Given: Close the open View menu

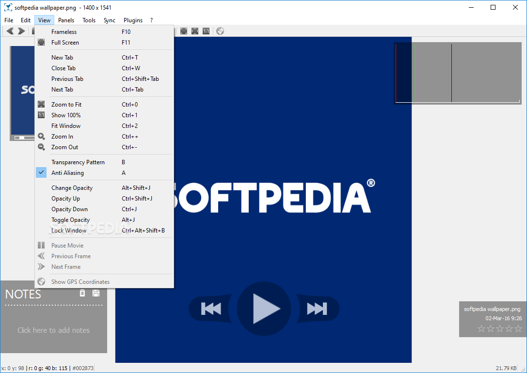Looking at the screenshot, I should point(45,20).
